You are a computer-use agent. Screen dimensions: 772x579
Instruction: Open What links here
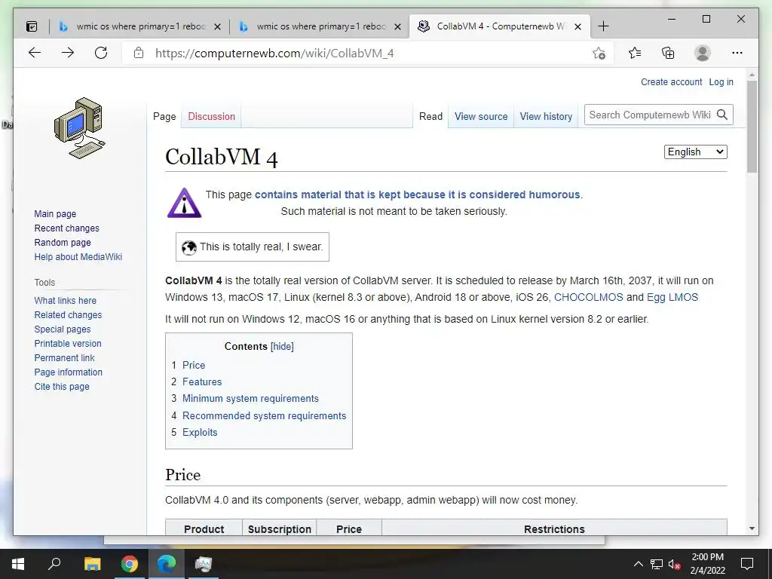(x=65, y=300)
